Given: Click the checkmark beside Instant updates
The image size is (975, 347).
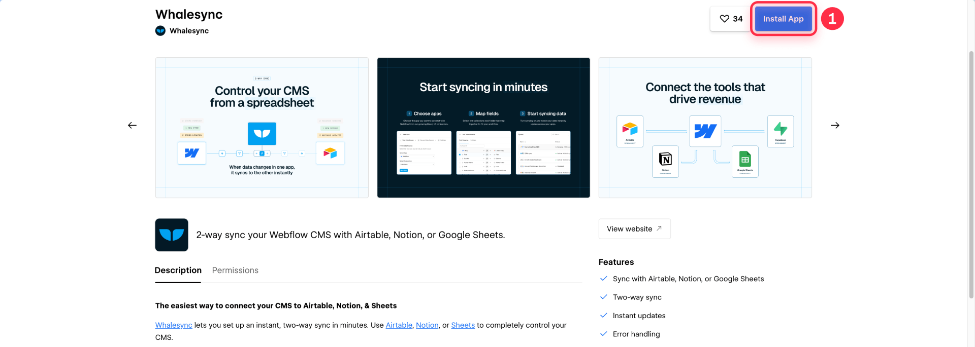Looking at the screenshot, I should (604, 315).
